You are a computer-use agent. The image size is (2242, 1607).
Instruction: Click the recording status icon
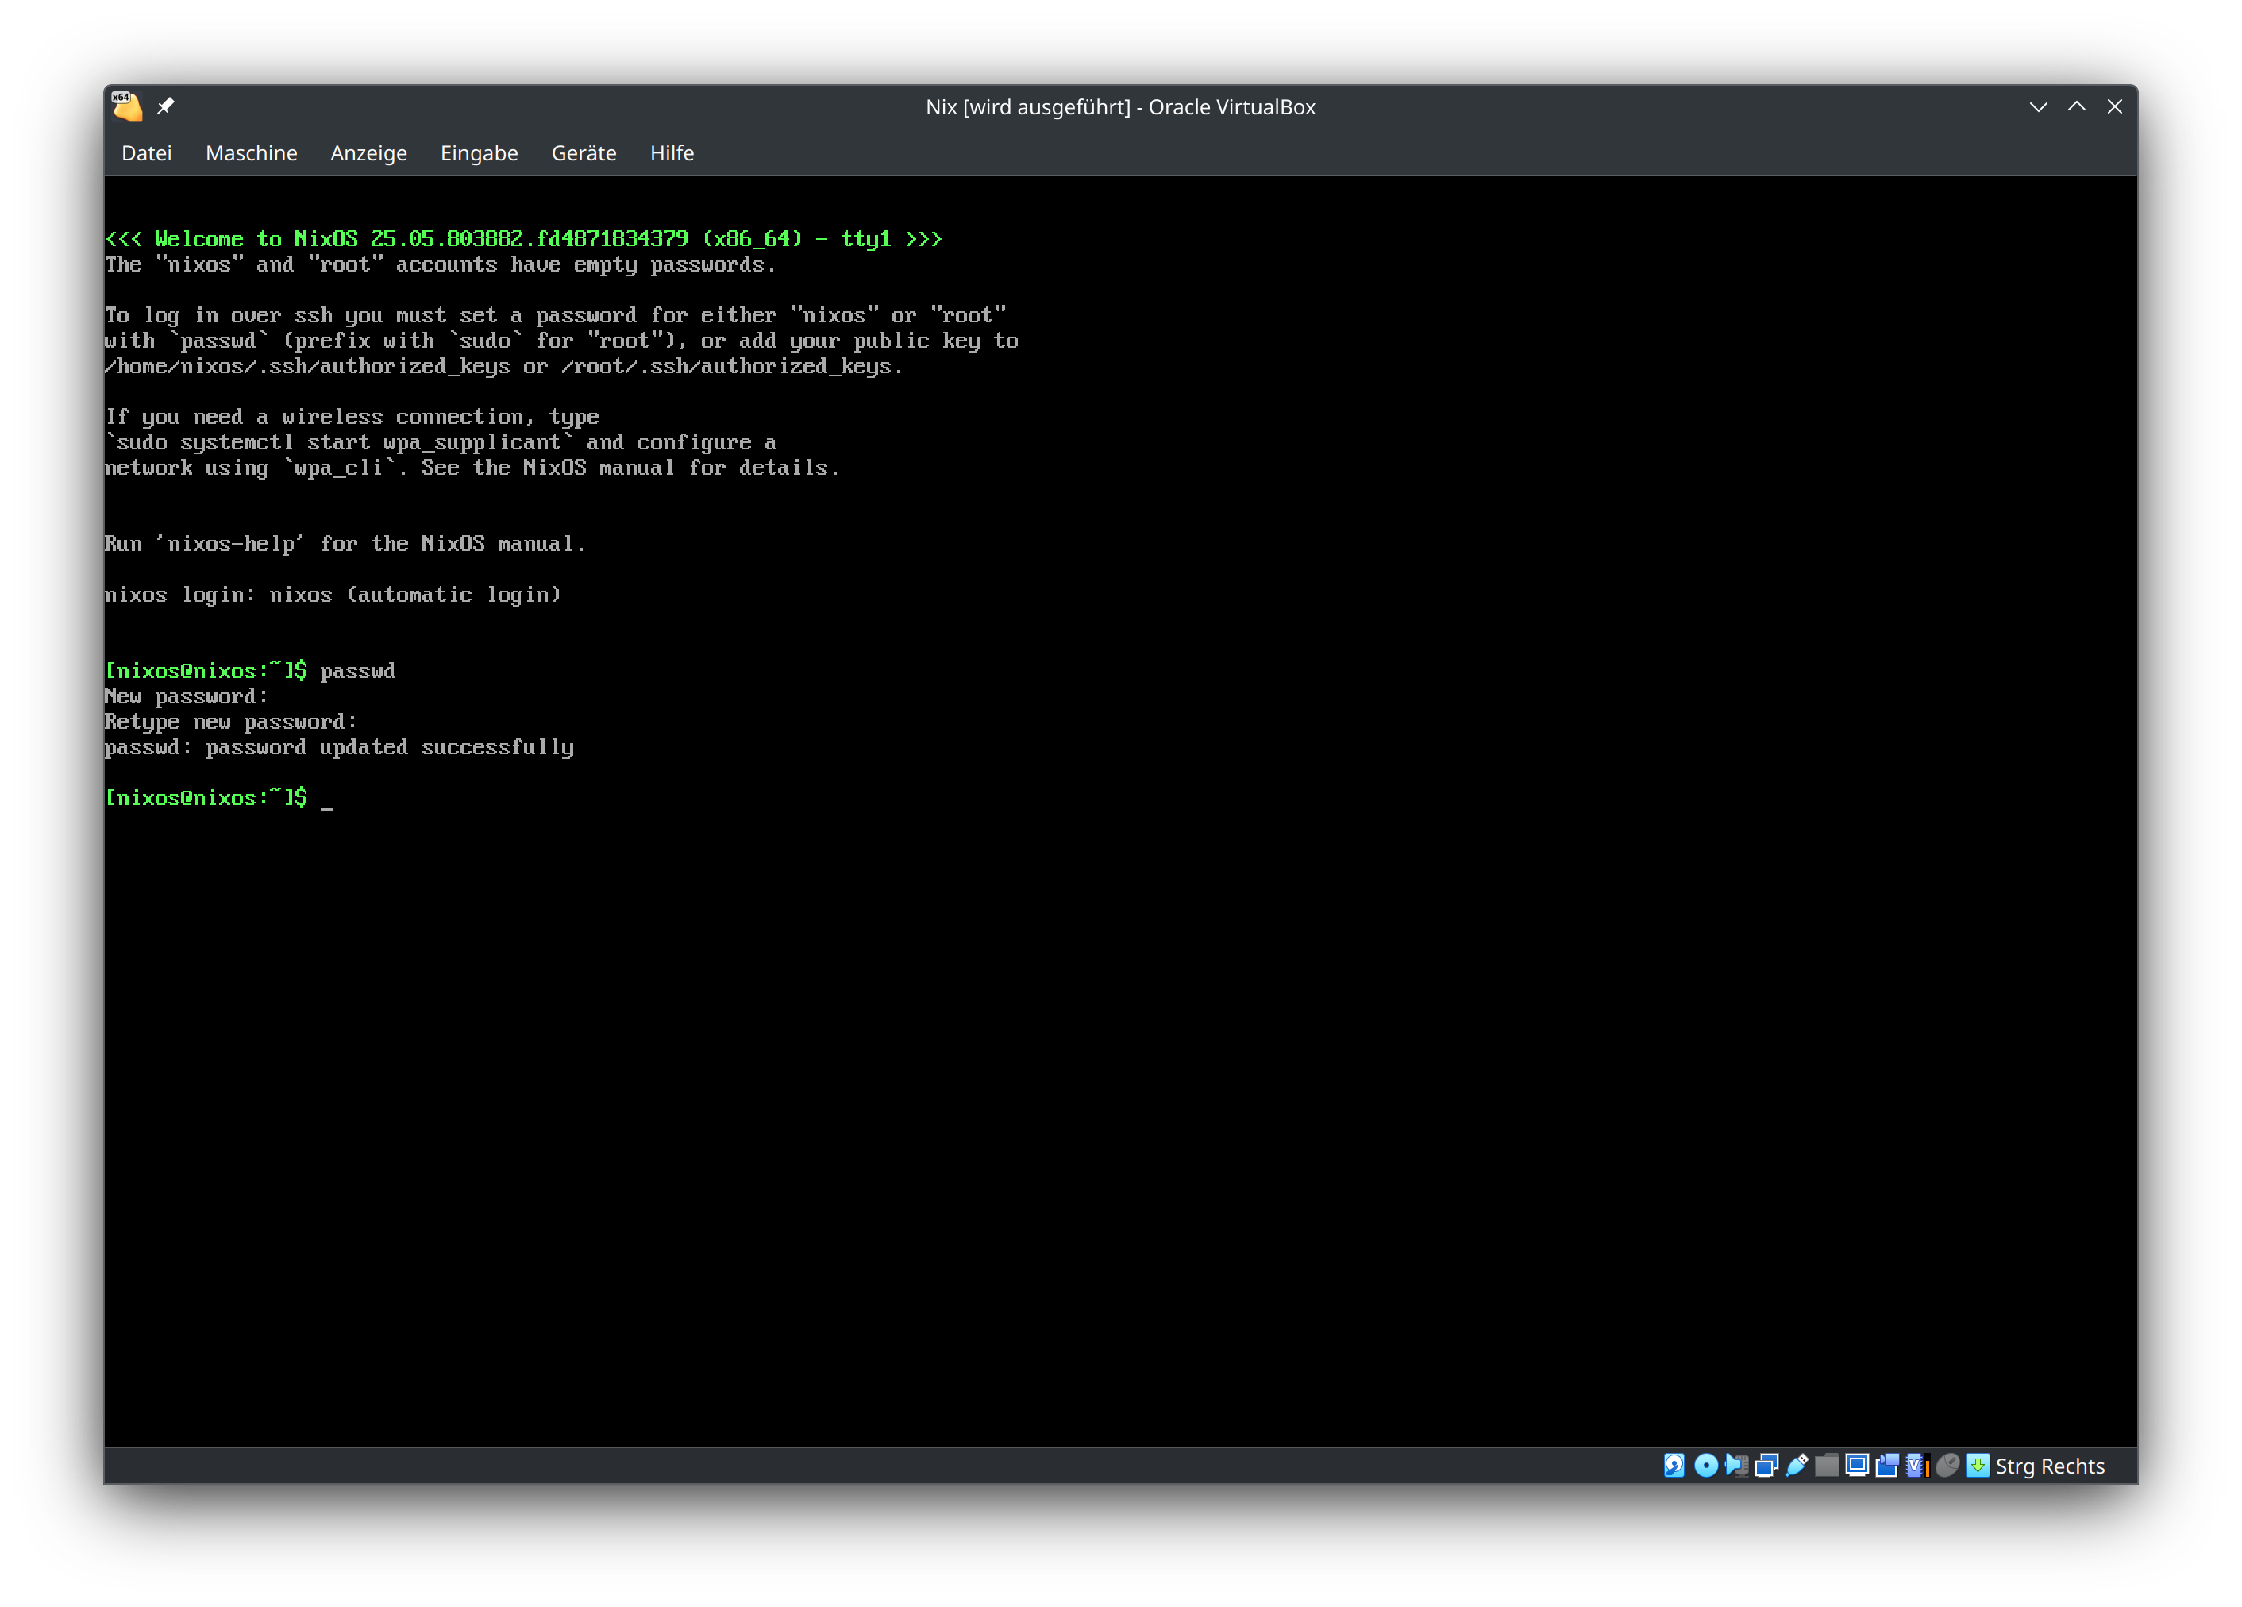pos(1888,1466)
